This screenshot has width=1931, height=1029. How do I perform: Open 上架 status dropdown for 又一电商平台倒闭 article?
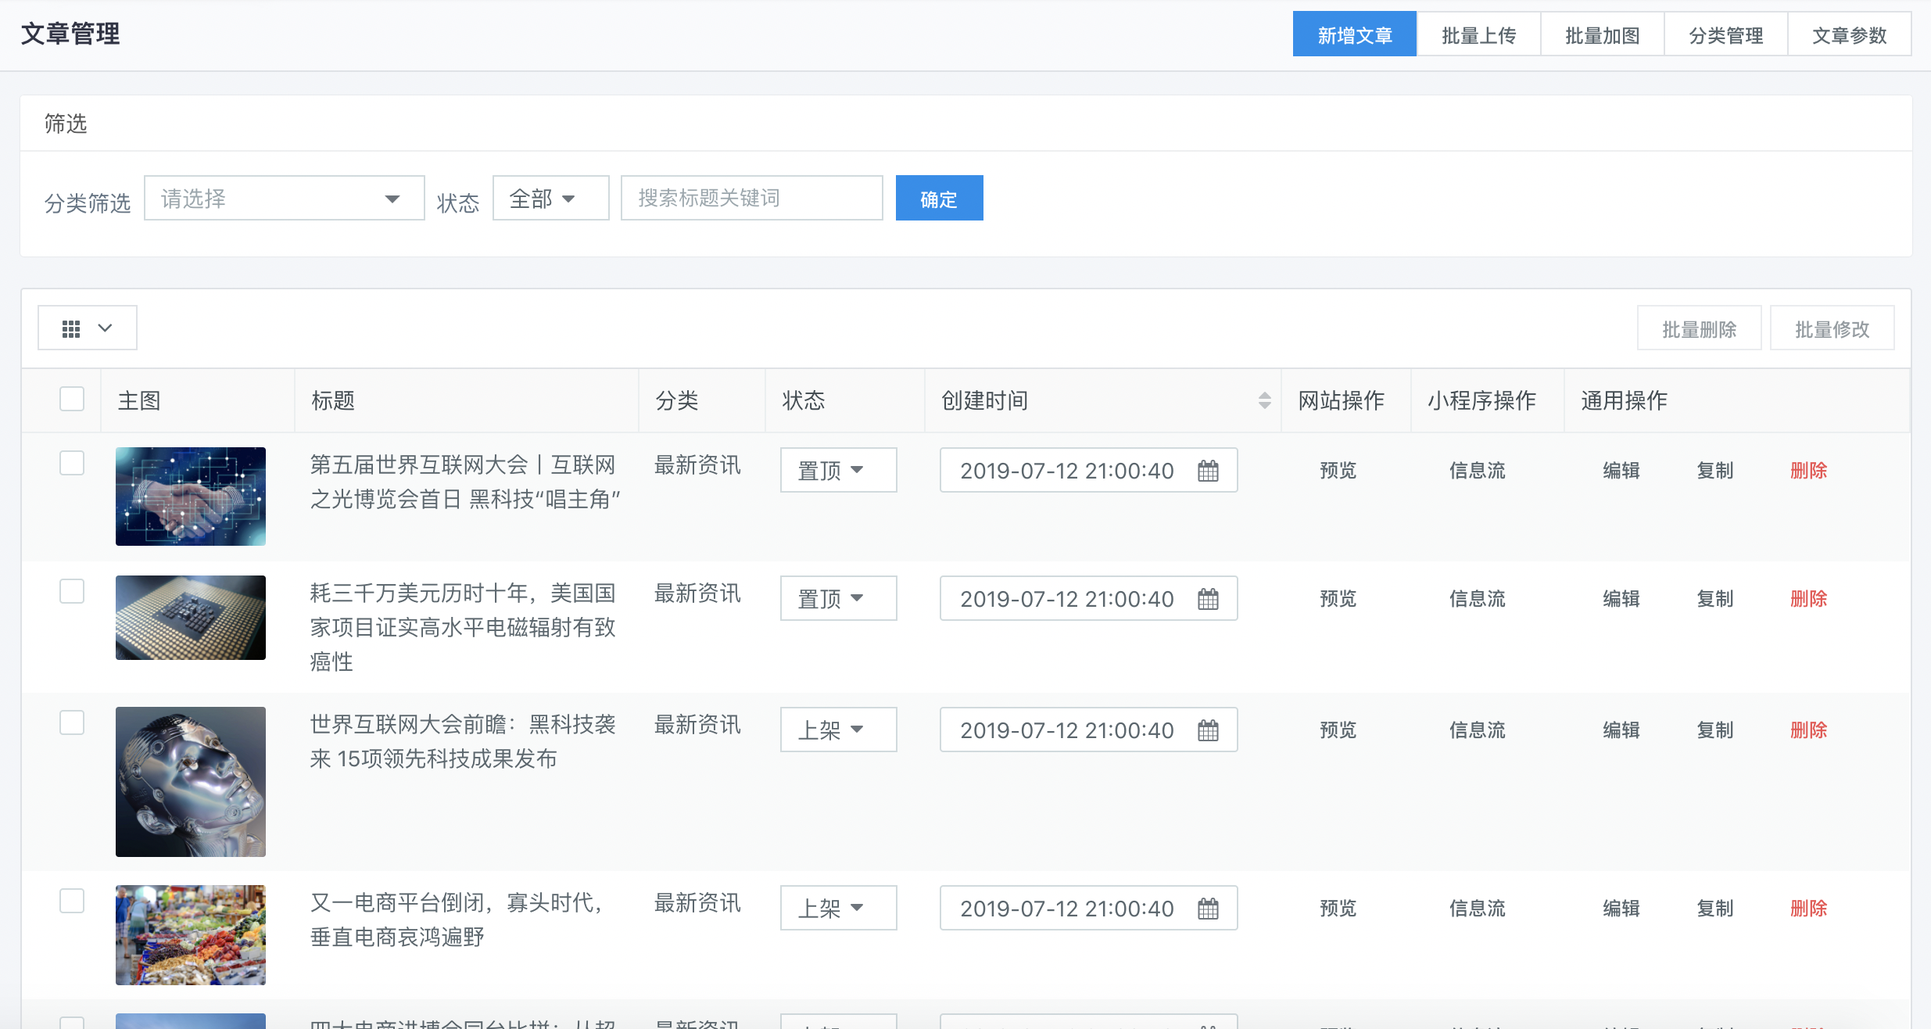(x=838, y=908)
